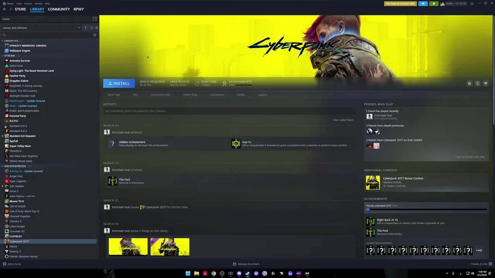Open the Support link
The height and width of the screenshot is (278, 495).
[263, 95]
